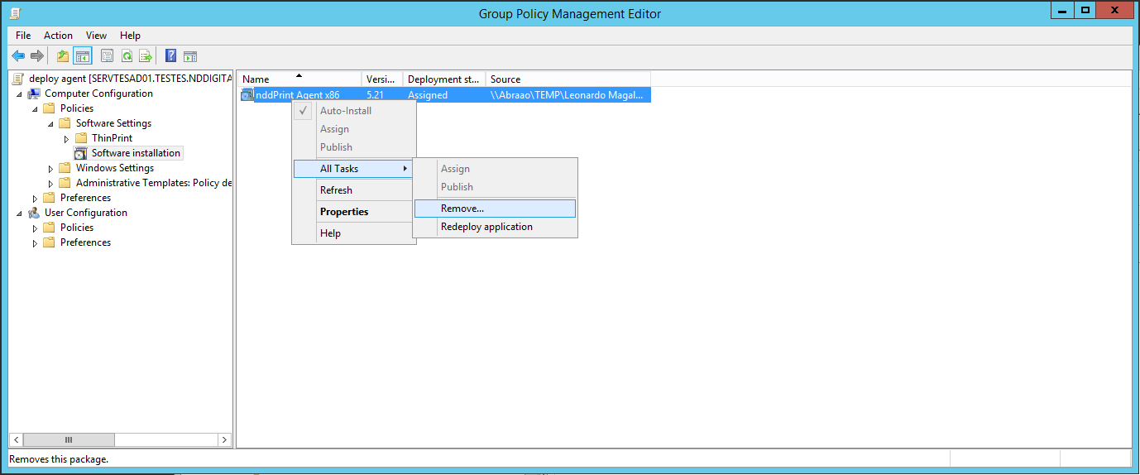
Task: Open the Action menu in menu bar
Action: (x=58, y=36)
